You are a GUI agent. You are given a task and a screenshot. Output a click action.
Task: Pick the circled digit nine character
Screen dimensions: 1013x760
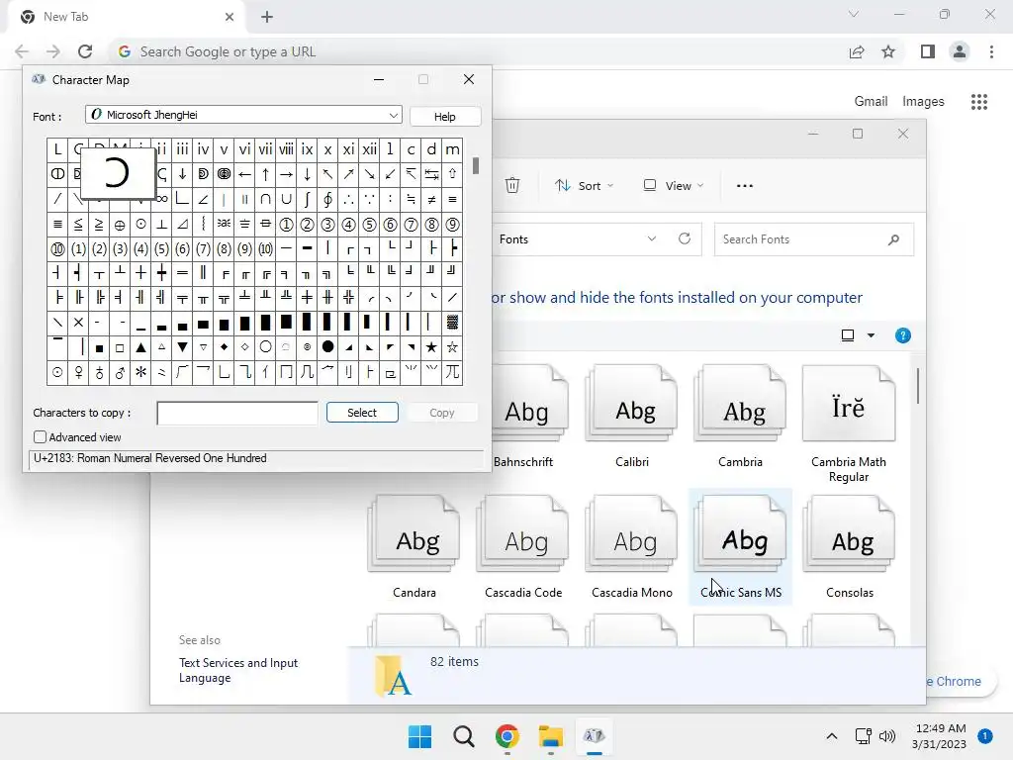click(452, 225)
